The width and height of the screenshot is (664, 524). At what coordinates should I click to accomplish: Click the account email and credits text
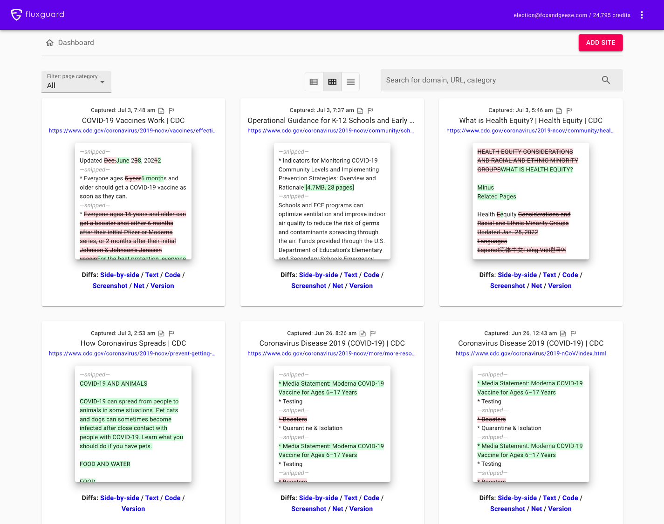tap(572, 15)
